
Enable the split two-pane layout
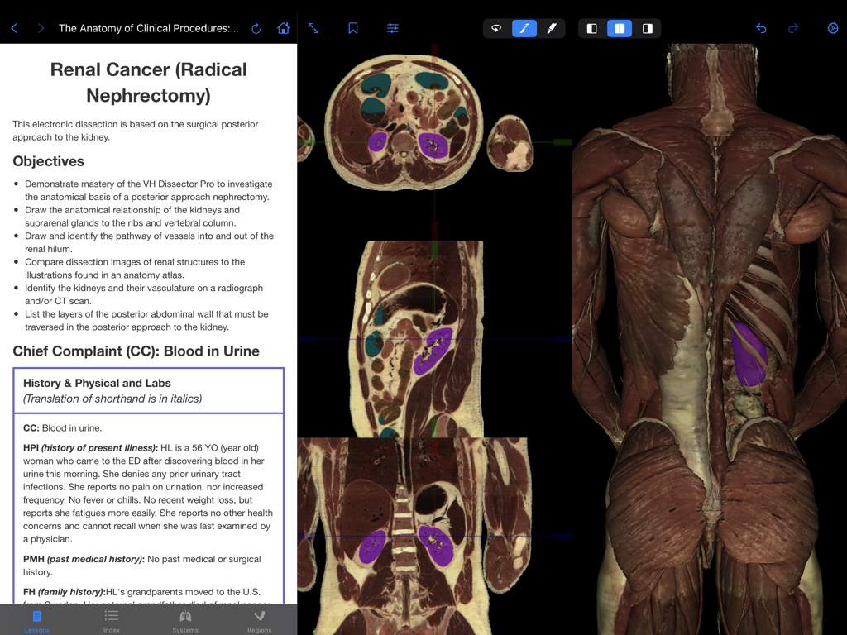click(x=620, y=27)
